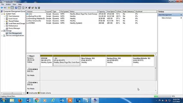Select Performance in the console tree
Screen dimensions: 183x103
click(x=13, y=26)
